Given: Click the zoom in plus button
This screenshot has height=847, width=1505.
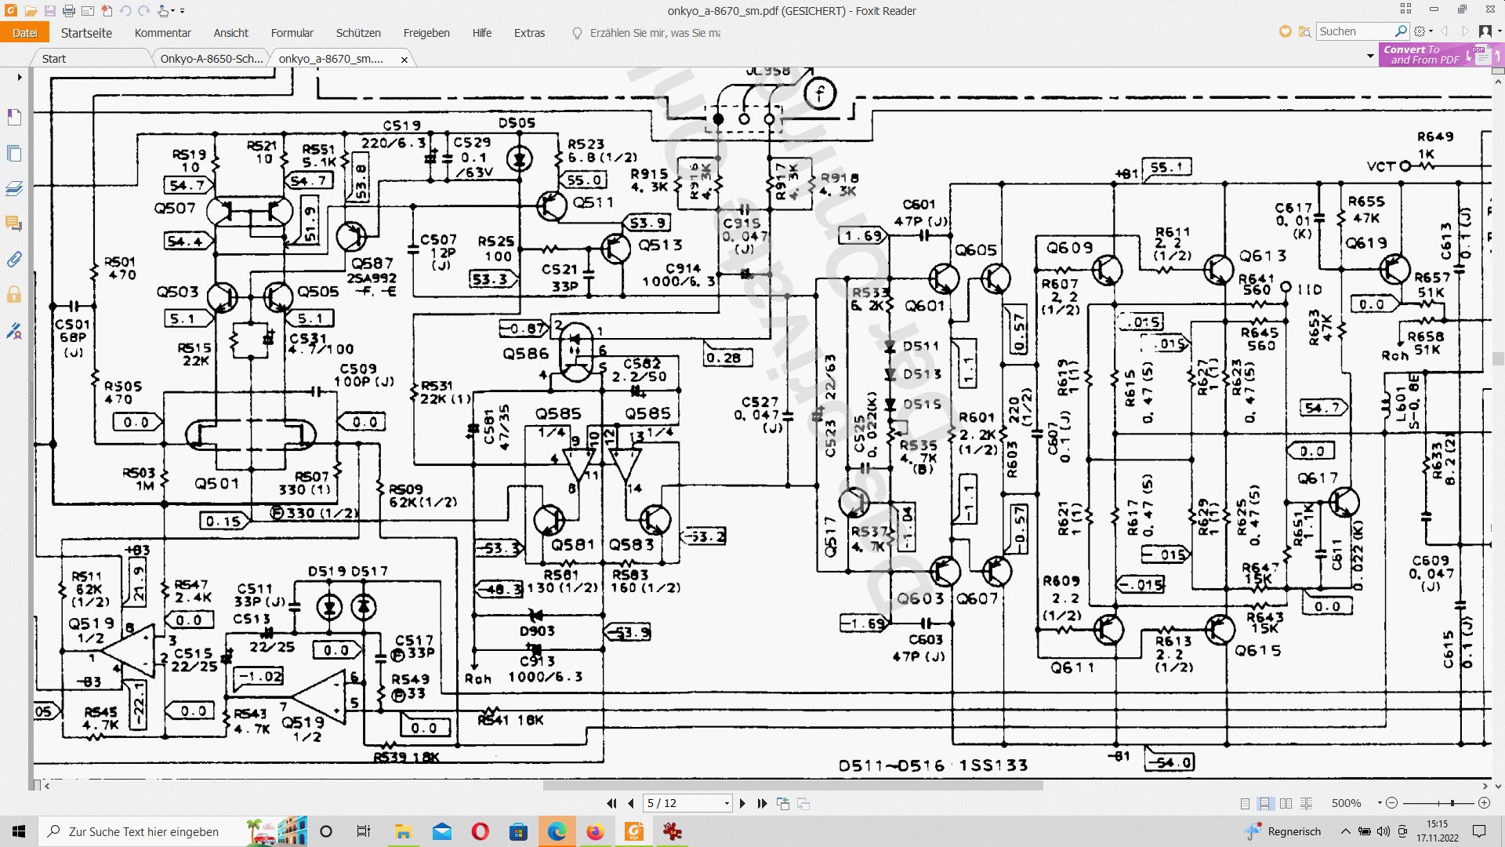Looking at the screenshot, I should click(x=1484, y=803).
